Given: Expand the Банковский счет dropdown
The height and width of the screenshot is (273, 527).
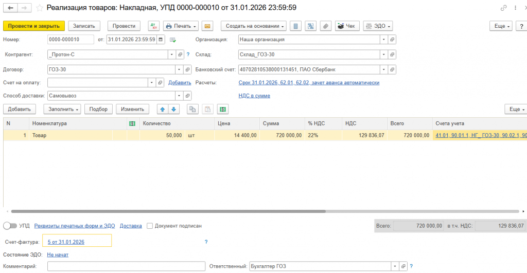Looking at the screenshot, I should pos(383,69).
